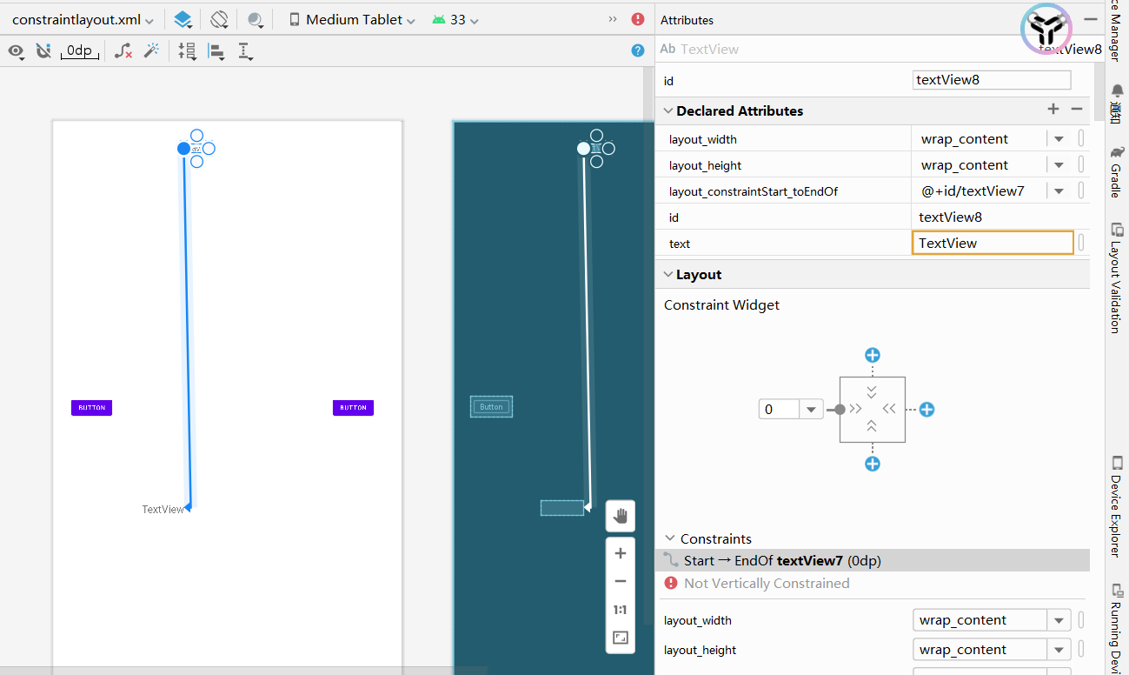Select the Button in blueprint view

(x=492, y=406)
